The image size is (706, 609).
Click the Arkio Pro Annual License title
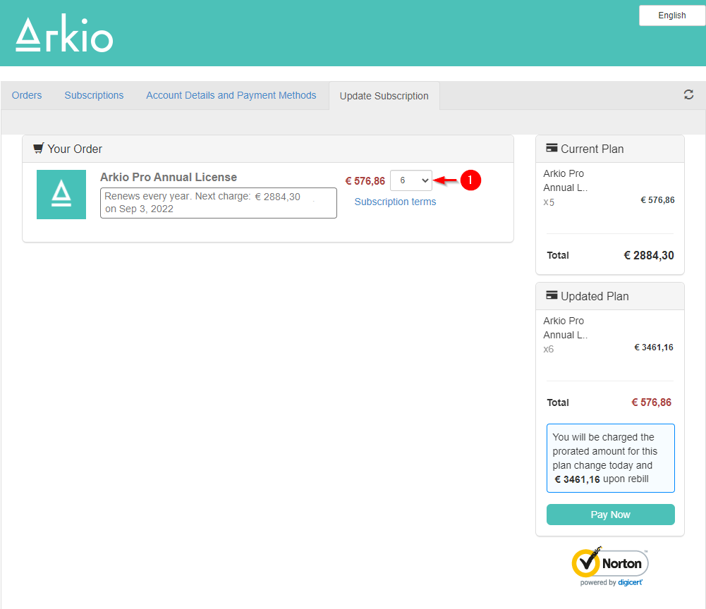(x=169, y=178)
